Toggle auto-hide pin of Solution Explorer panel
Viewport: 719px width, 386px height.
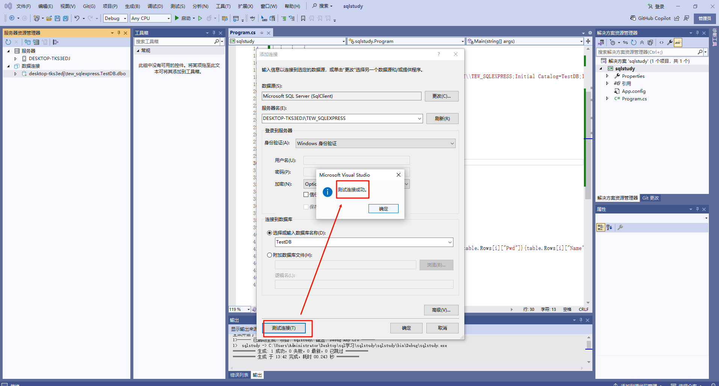697,33
